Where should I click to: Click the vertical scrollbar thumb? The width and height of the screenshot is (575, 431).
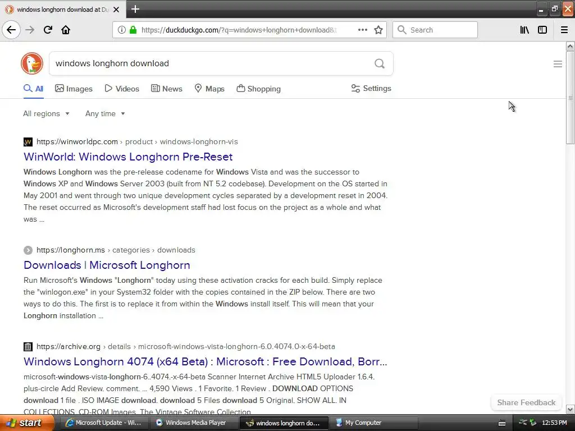click(571, 98)
